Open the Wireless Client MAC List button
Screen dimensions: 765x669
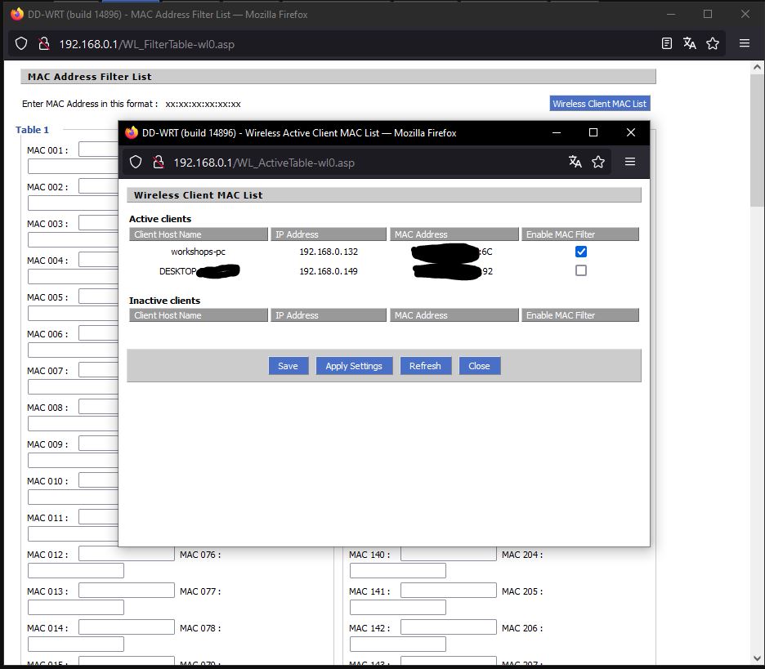pos(599,104)
